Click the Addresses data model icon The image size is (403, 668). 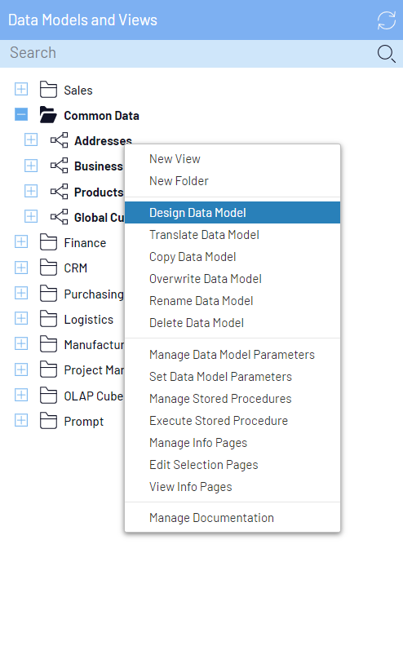pyautogui.click(x=59, y=140)
